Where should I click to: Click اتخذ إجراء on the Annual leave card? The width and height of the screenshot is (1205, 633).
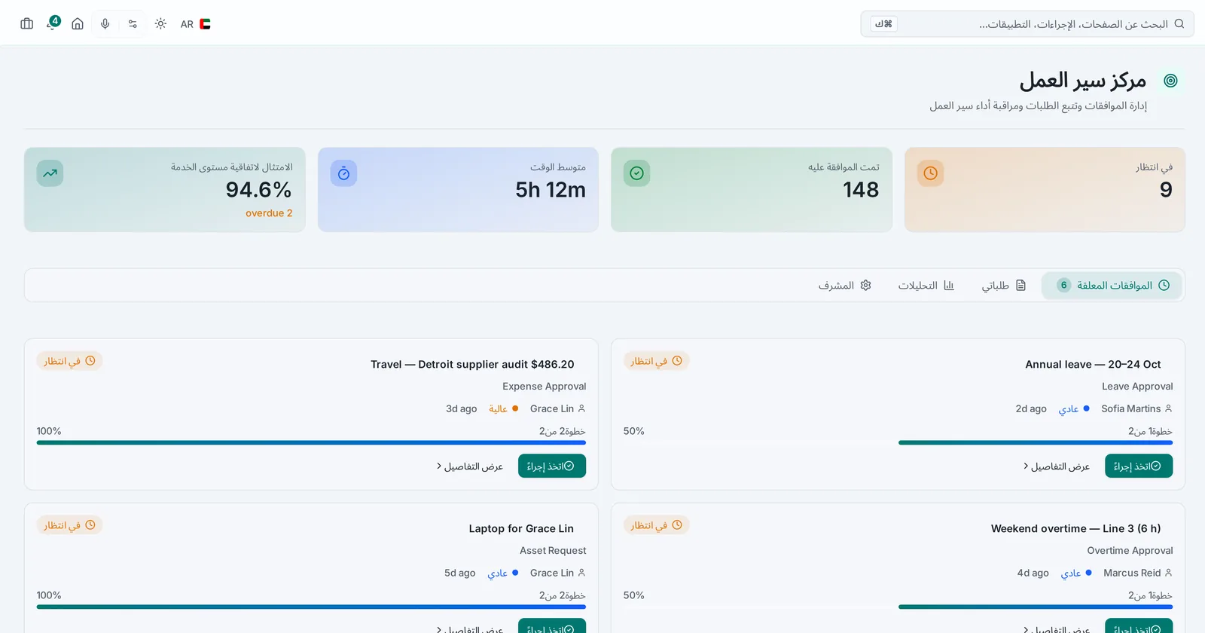(x=1139, y=466)
